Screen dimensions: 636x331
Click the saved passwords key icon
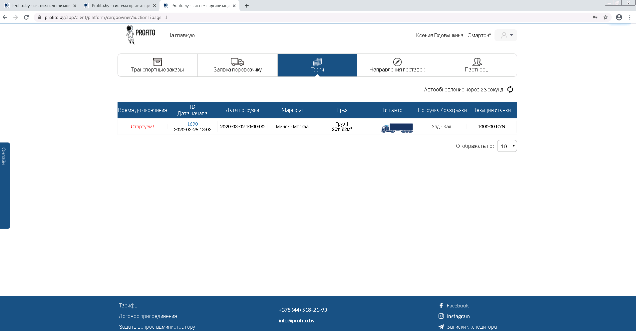click(595, 17)
